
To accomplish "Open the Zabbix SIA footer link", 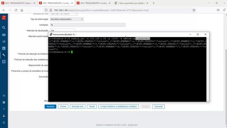I will (x=133, y=125).
